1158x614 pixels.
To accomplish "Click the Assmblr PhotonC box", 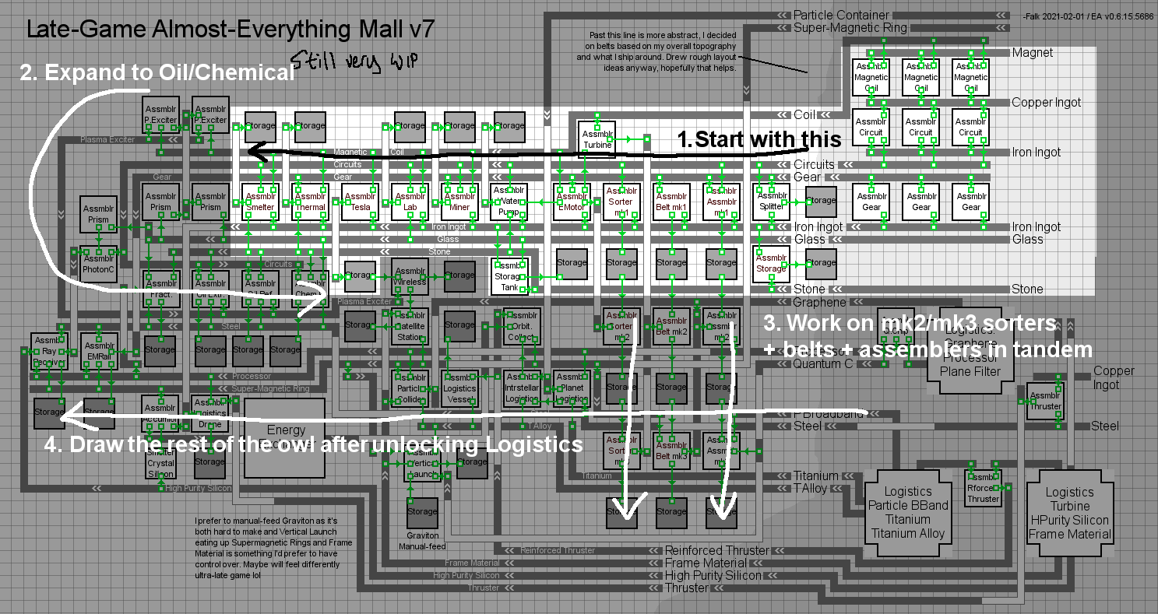I will [98, 264].
